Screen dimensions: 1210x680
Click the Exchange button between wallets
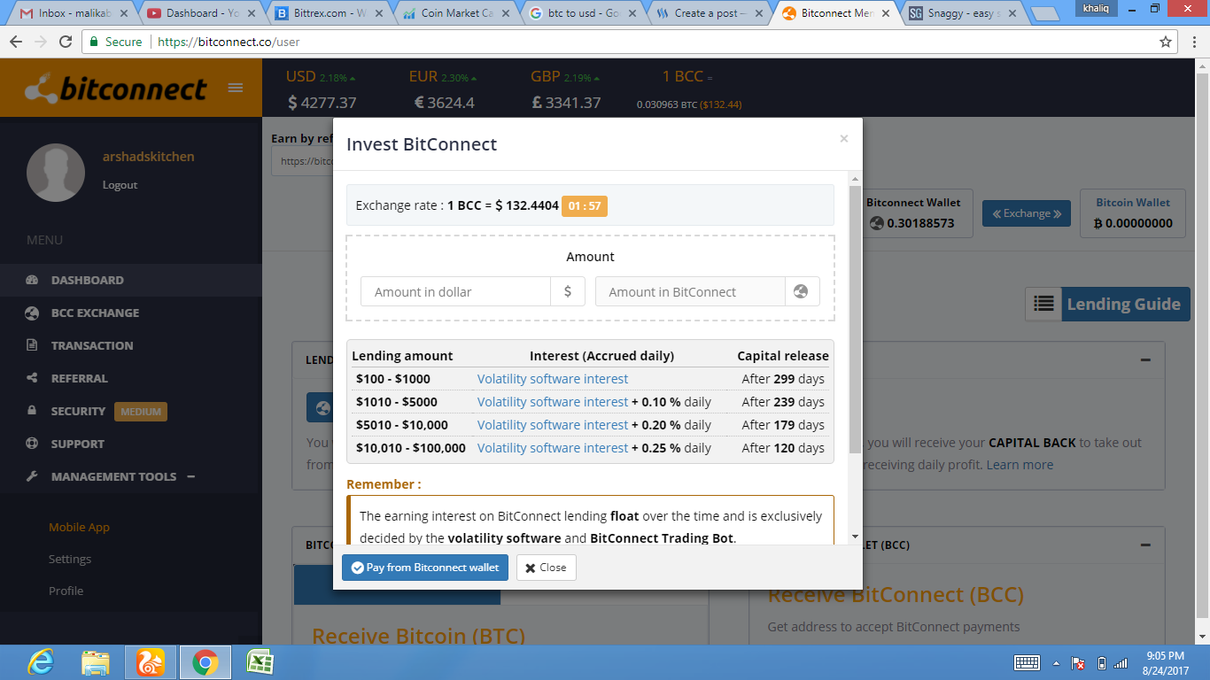(1027, 213)
